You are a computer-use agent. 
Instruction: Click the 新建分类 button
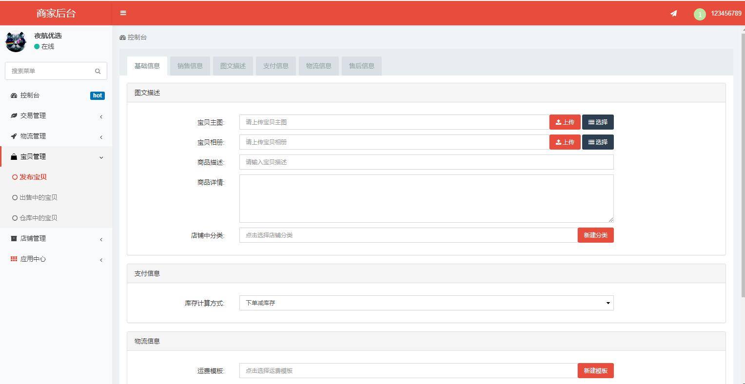click(595, 235)
